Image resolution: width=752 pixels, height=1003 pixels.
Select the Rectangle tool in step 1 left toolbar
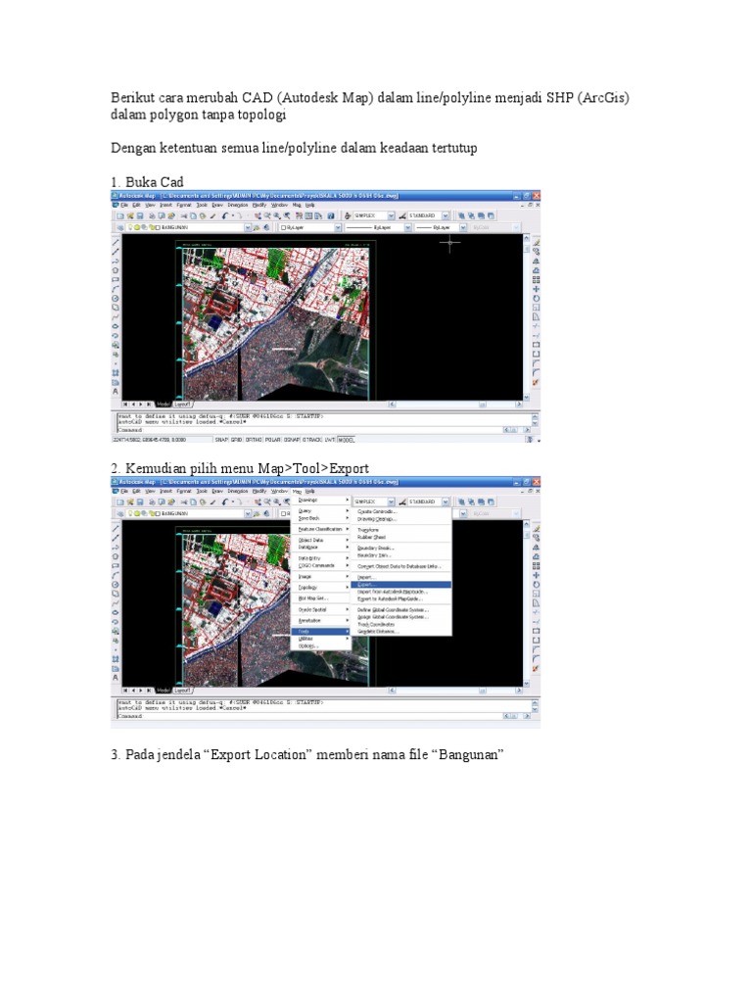tap(116, 279)
